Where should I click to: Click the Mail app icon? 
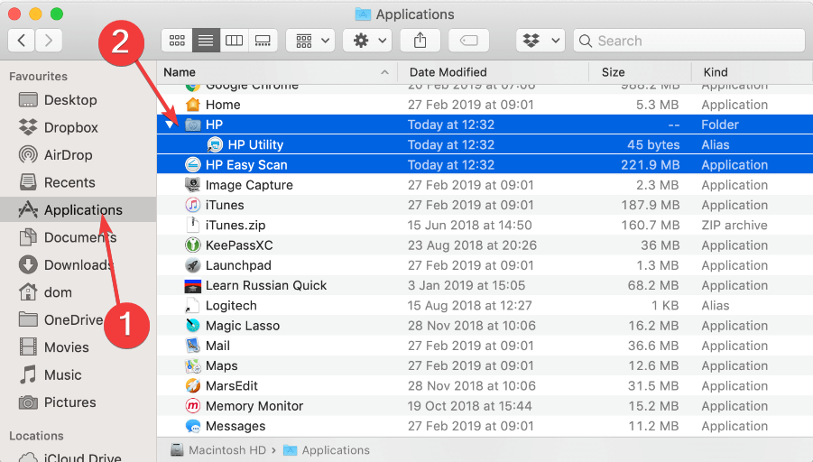[x=193, y=346]
